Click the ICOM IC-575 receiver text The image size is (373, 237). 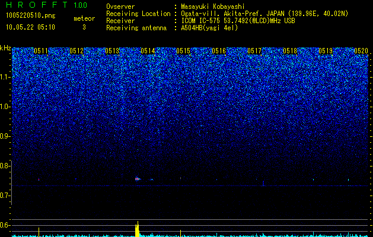click(238, 21)
